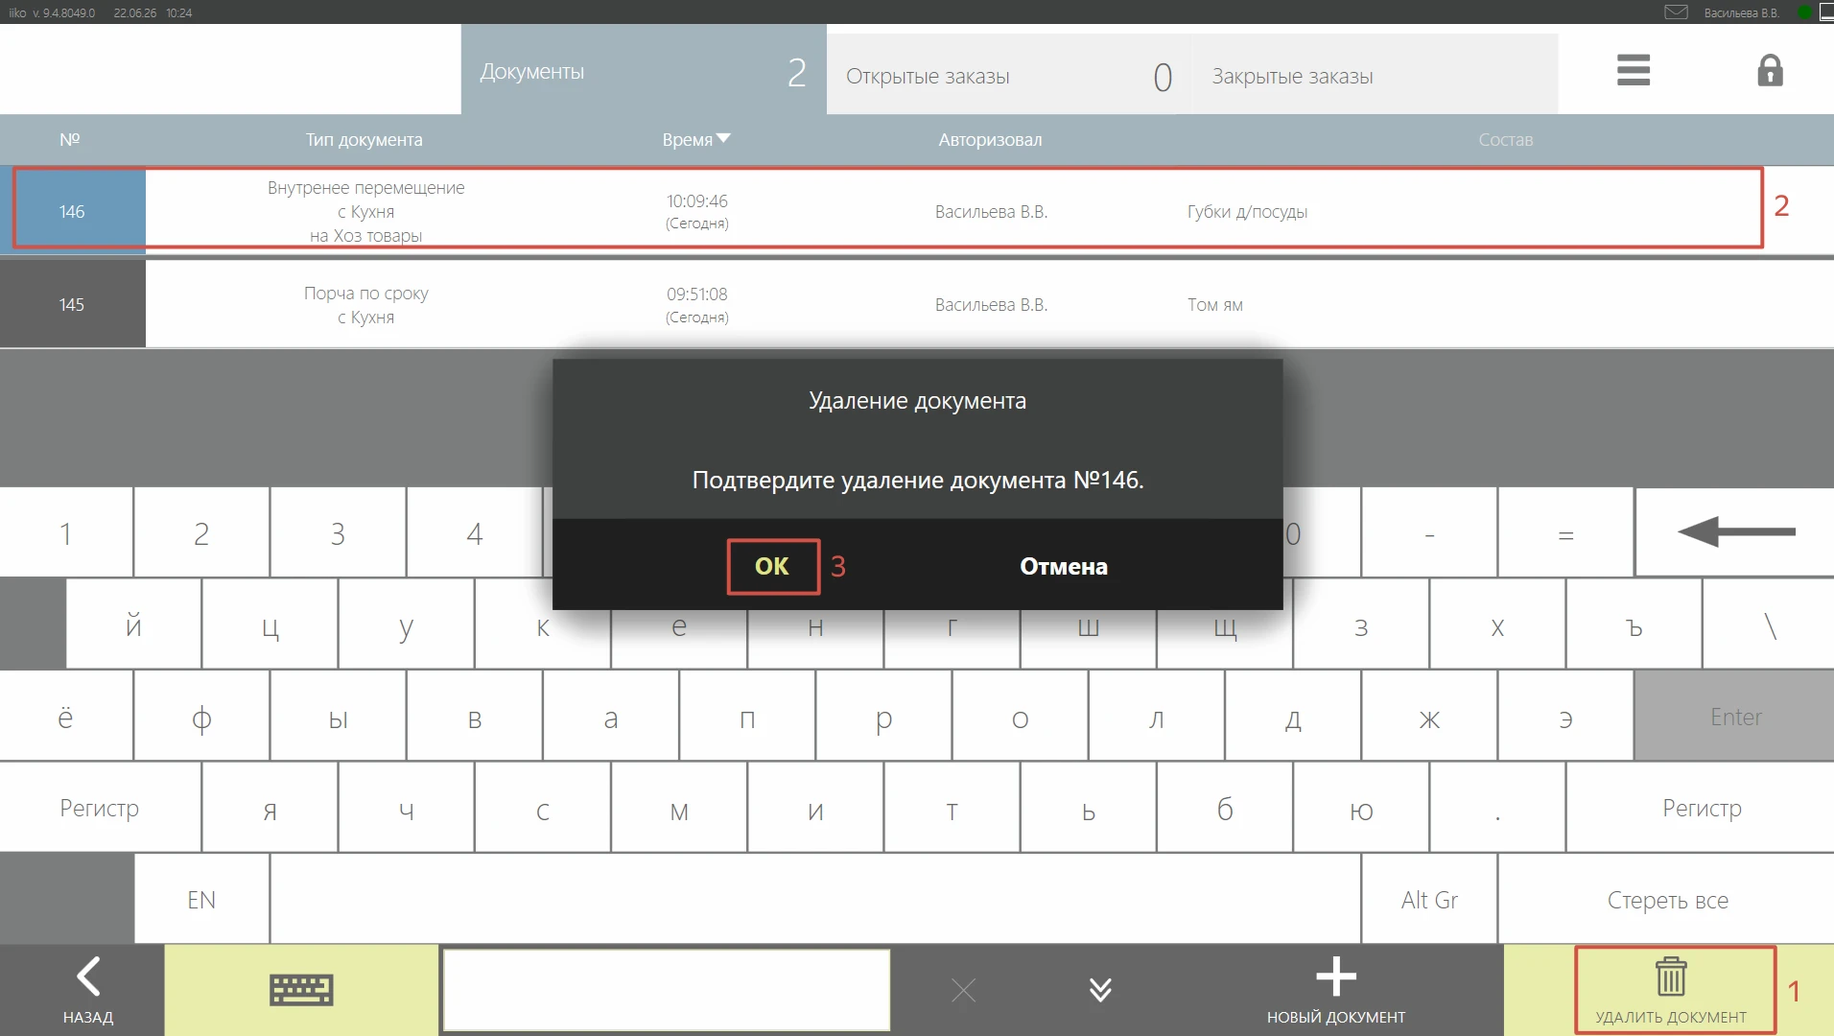Collapse the panel with the double chevron

coord(1100,990)
